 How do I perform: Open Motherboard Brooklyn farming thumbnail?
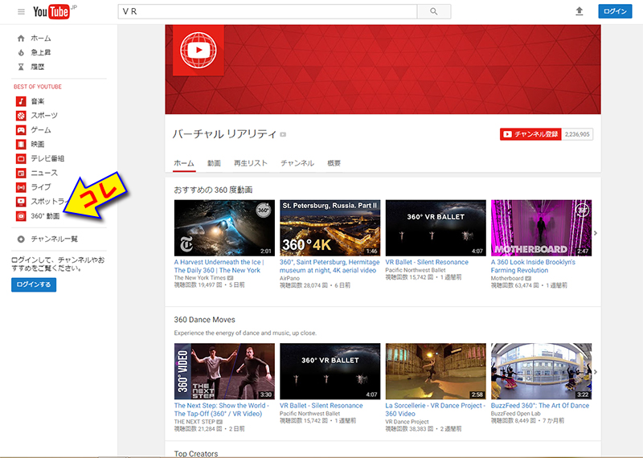click(541, 228)
